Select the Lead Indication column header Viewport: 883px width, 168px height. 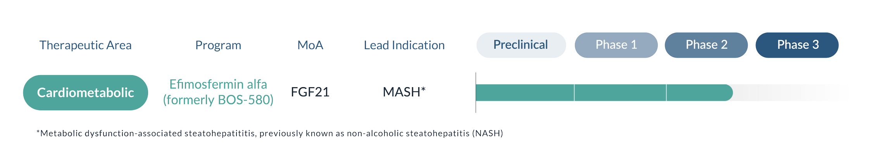[x=404, y=45]
